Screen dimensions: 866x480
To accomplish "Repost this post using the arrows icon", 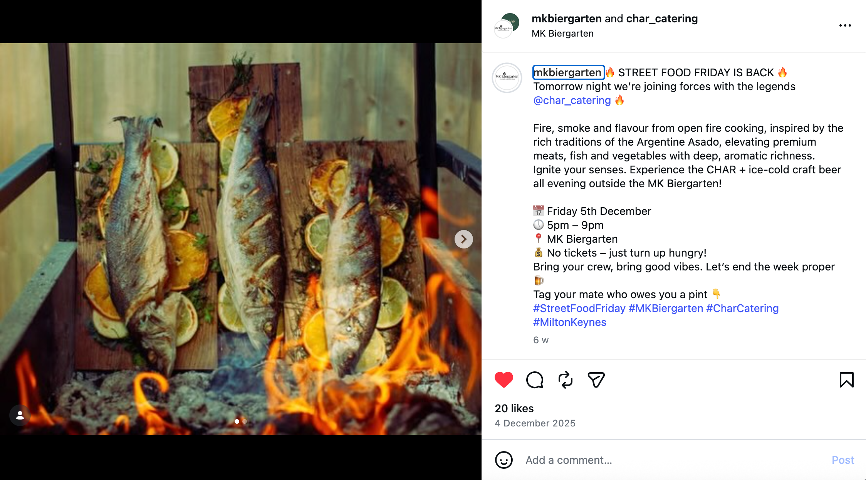I will (565, 380).
